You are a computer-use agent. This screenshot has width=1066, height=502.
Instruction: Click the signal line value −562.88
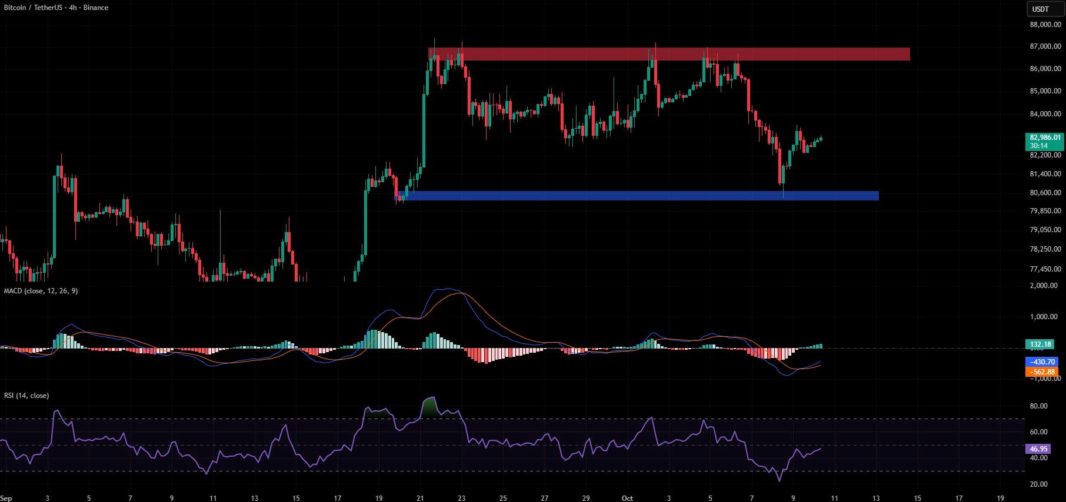click(x=1041, y=372)
